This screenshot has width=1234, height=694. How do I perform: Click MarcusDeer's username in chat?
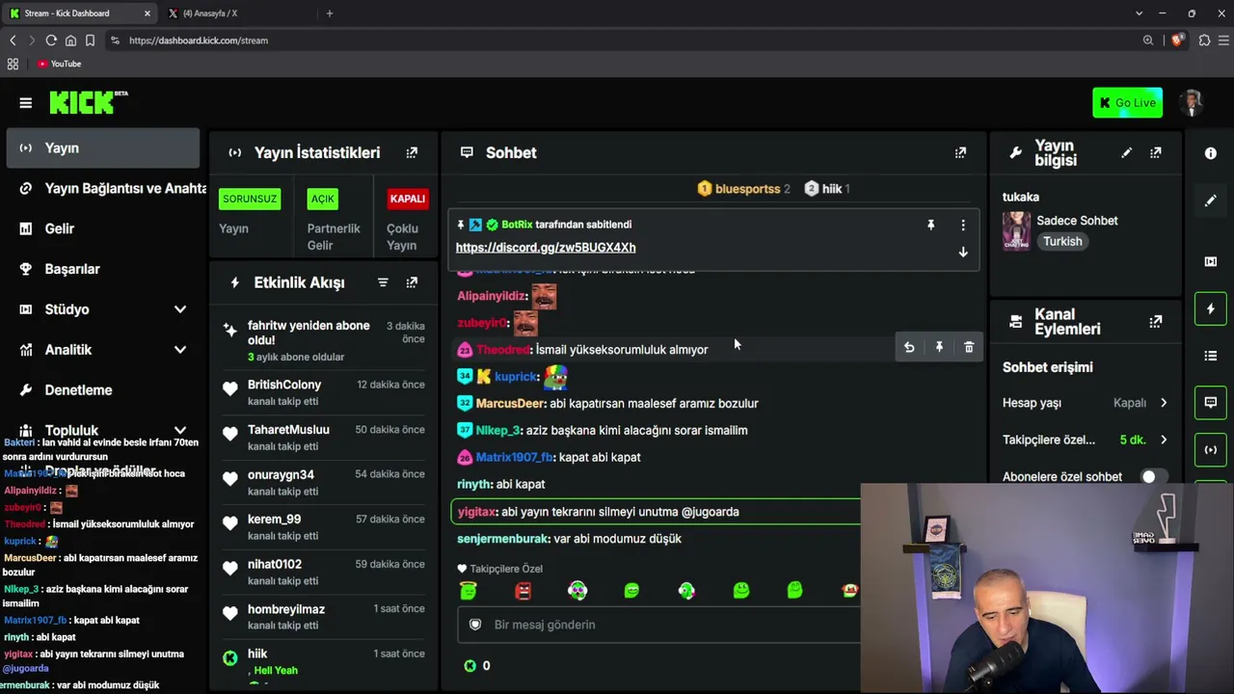(x=511, y=404)
